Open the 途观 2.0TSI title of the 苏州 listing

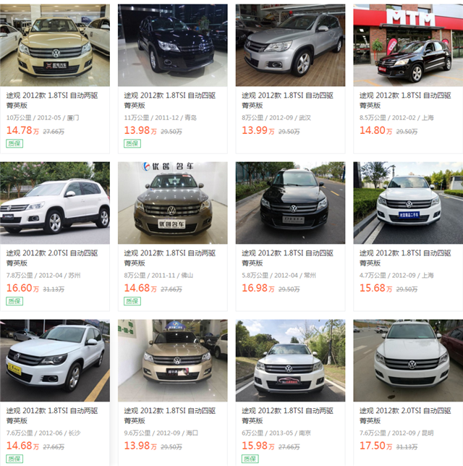[52, 258]
